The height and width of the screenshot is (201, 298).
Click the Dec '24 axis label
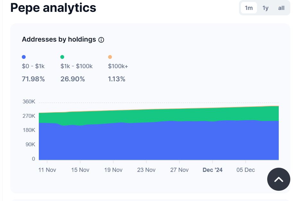click(x=212, y=170)
